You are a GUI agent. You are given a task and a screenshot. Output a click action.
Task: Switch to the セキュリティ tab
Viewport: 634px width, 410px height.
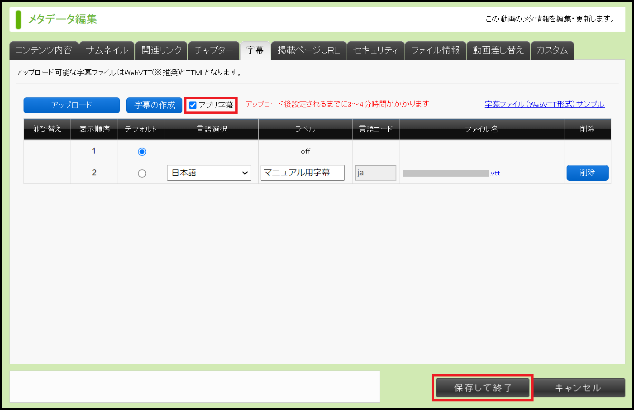[x=376, y=50]
